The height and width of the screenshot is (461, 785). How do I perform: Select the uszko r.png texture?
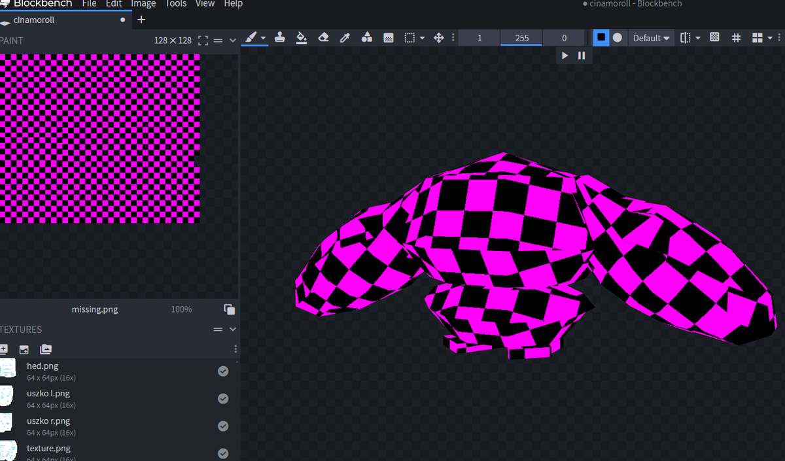click(118, 426)
